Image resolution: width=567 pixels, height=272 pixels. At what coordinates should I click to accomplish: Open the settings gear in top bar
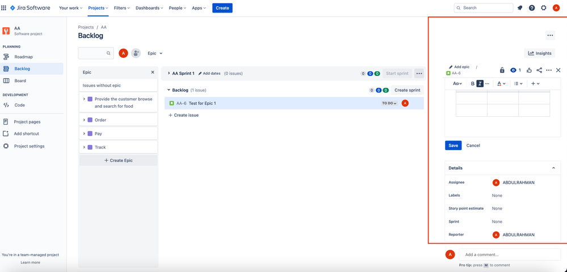tap(544, 8)
